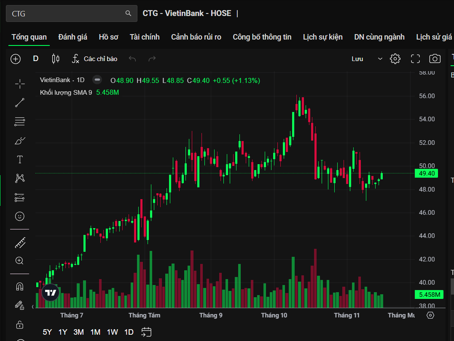Click the Các chỉ báo indicators button
The image size is (454, 341).
(x=94, y=59)
